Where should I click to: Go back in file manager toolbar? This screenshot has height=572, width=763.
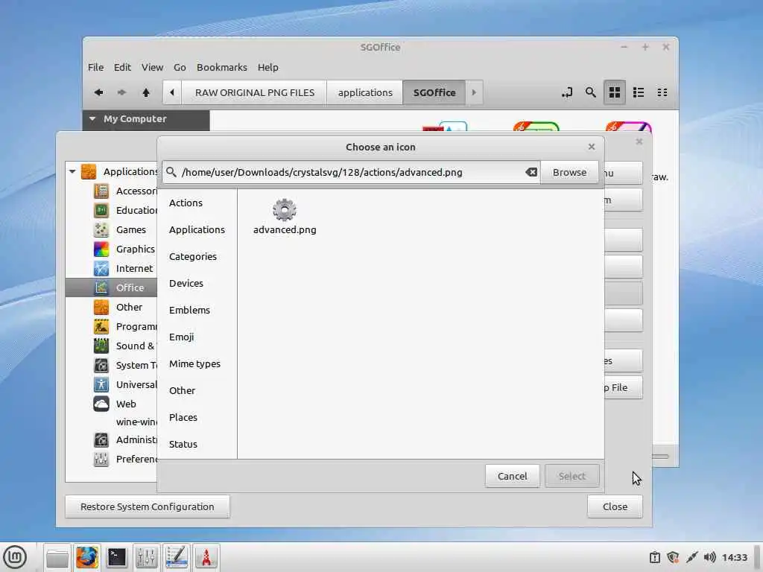coord(99,92)
